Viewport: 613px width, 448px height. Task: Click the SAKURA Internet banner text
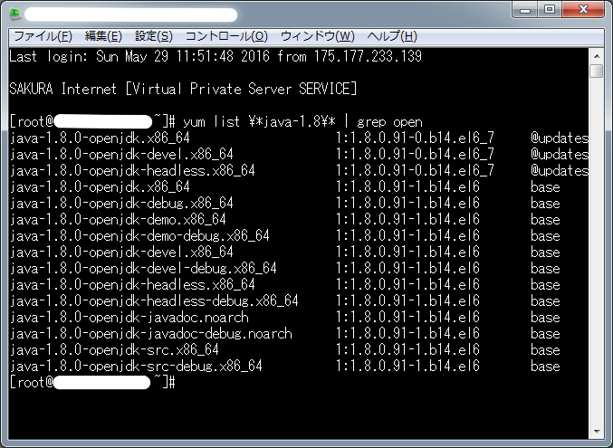tap(183, 89)
